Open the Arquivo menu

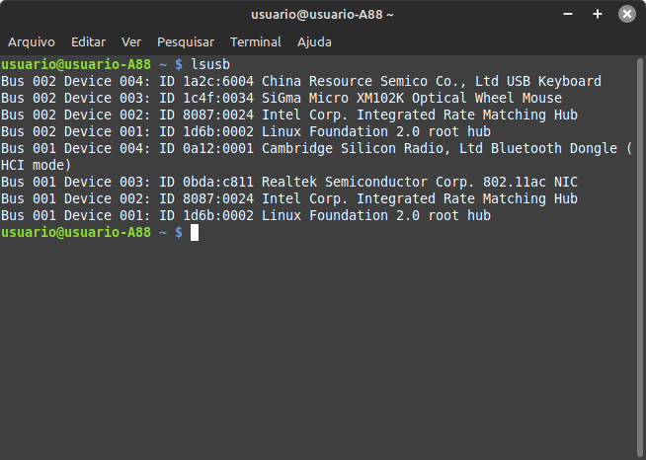32,42
